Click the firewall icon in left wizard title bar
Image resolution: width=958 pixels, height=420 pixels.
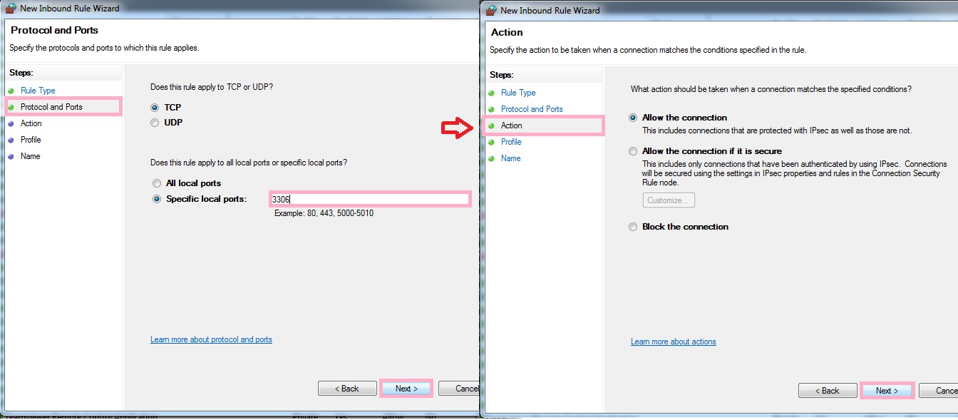[x=12, y=9]
